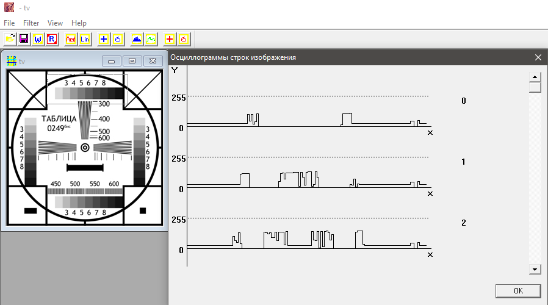
Task: Click the blue plus toolbar icon
Action: 104,39
